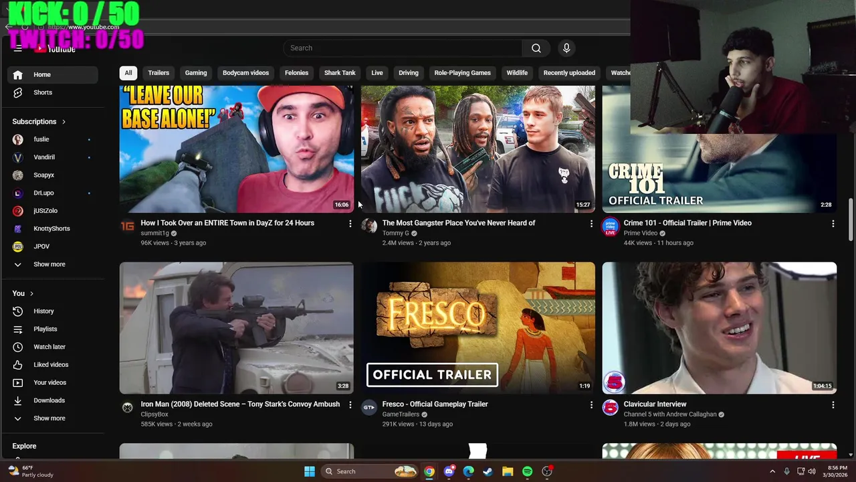The height and width of the screenshot is (482, 856).
Task: Open the DrLupo subscription channel
Action: point(52,193)
